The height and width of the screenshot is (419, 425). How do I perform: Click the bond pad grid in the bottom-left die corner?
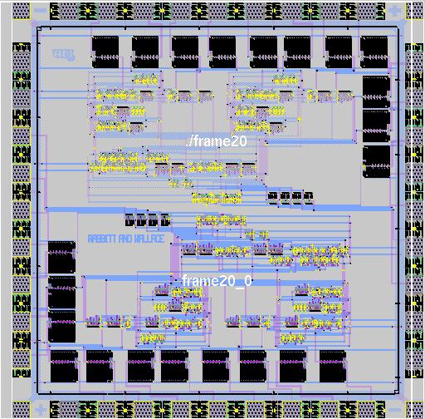click(x=22, y=409)
